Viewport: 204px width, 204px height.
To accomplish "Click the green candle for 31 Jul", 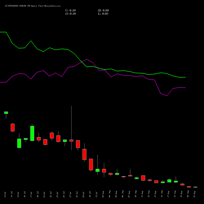I will click(98, 170).
